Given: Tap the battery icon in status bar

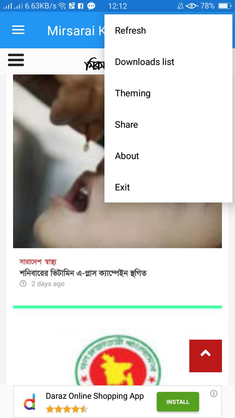Looking at the screenshot, I should point(225,6).
